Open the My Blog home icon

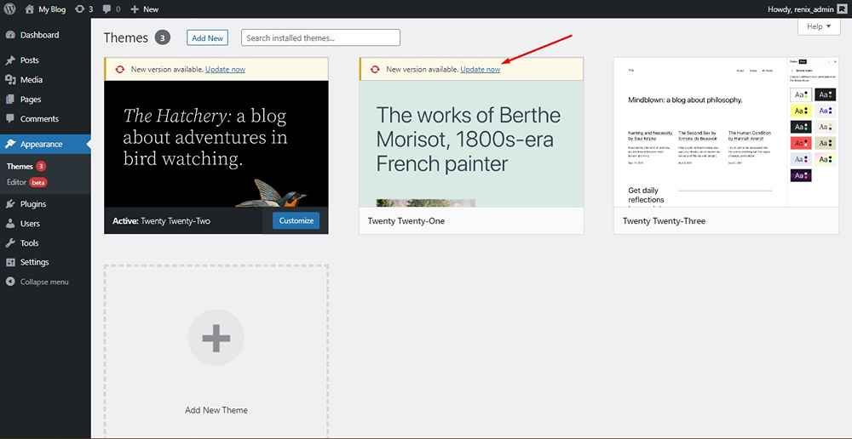tap(30, 9)
